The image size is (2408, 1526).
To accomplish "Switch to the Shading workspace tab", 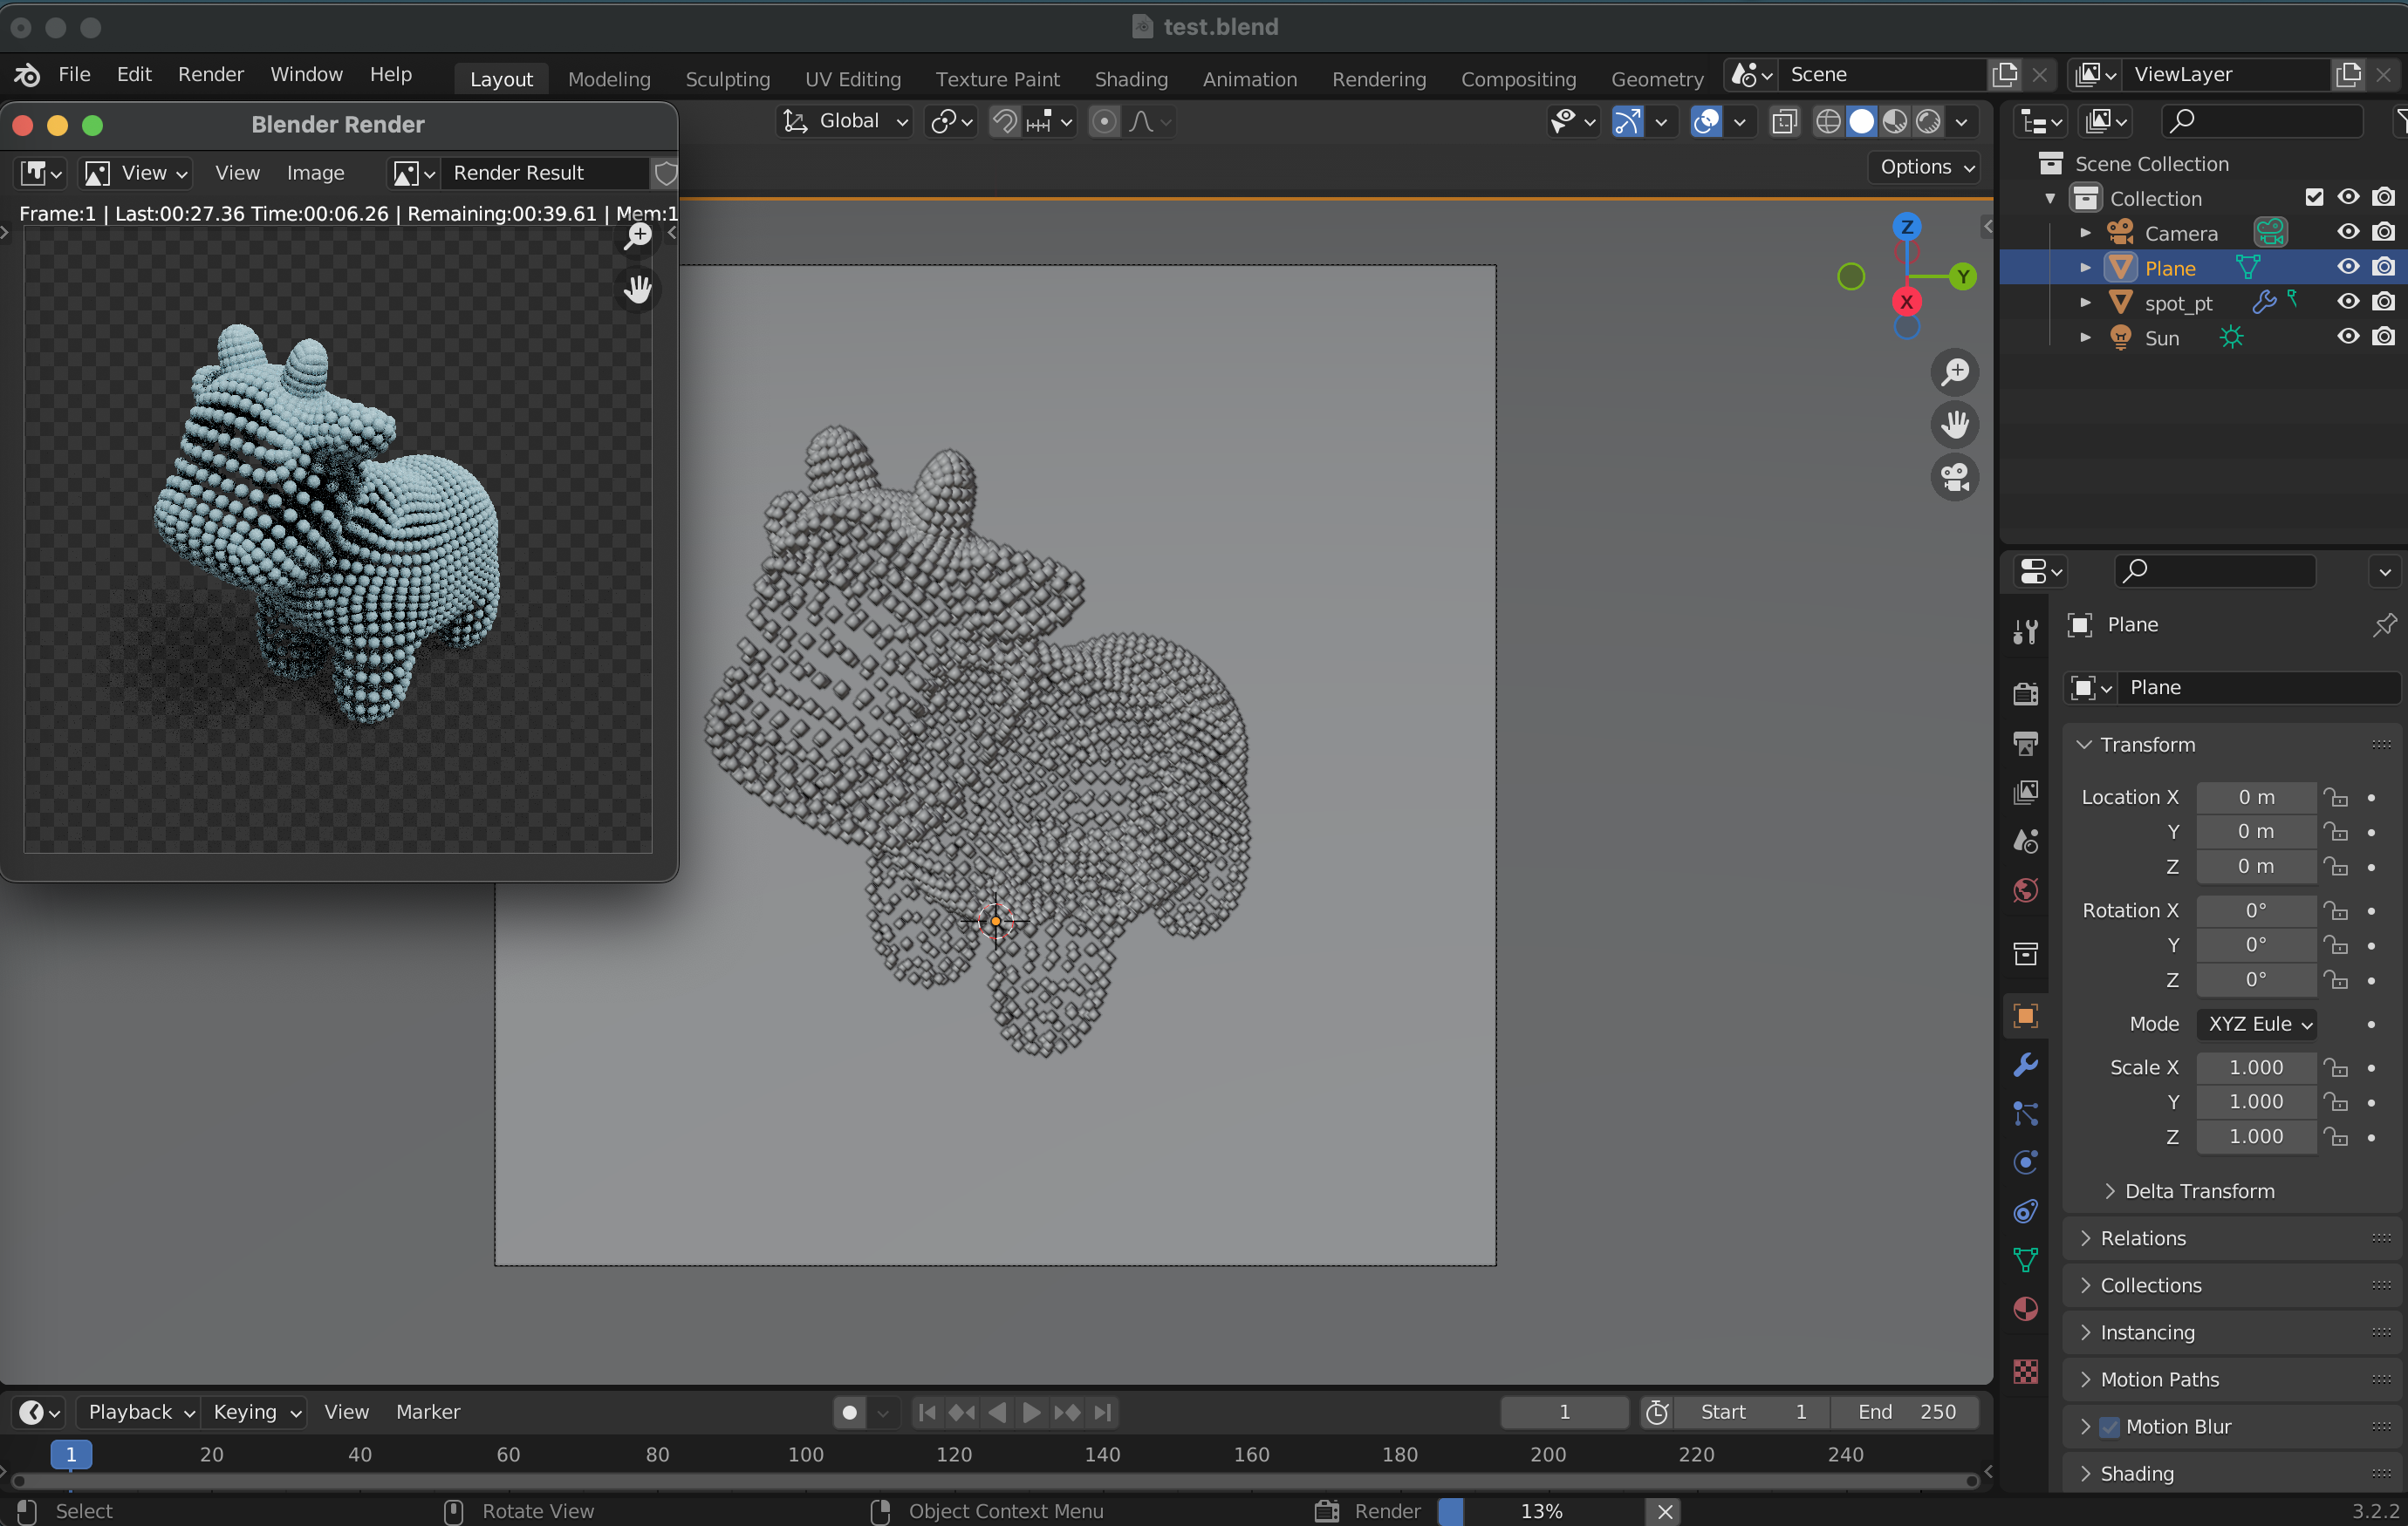I will 1131,78.
